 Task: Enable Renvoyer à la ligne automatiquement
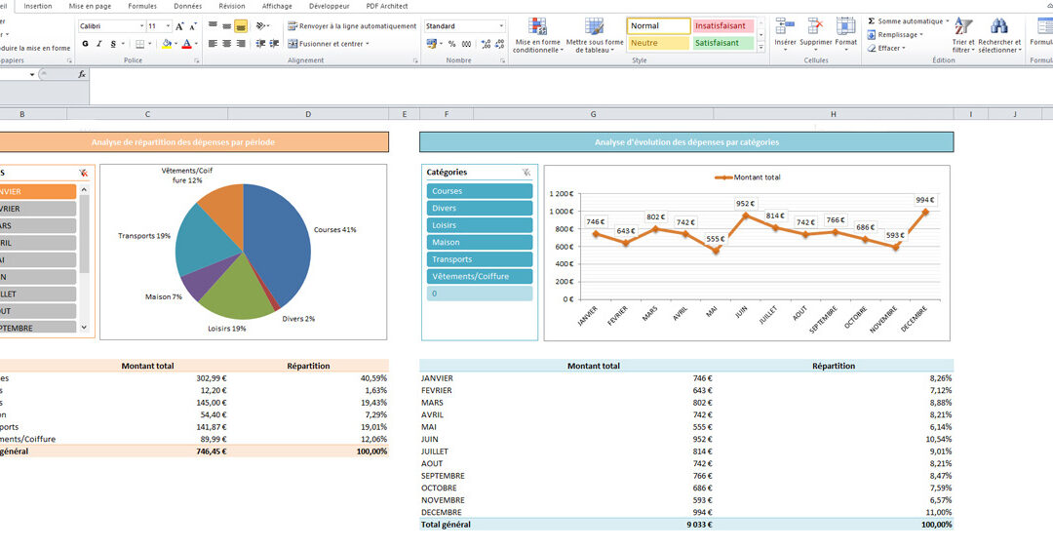[x=352, y=26]
